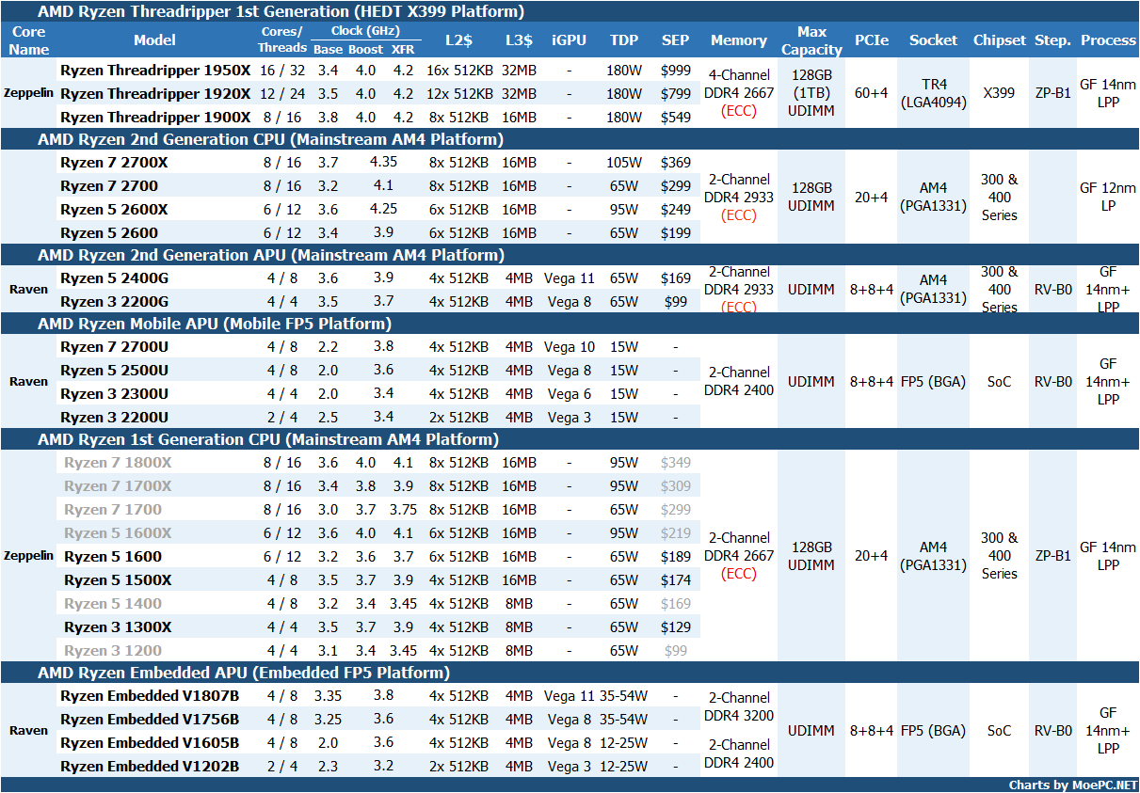Click the Socket column header
The width and height of the screenshot is (1140, 793).
pos(933,40)
